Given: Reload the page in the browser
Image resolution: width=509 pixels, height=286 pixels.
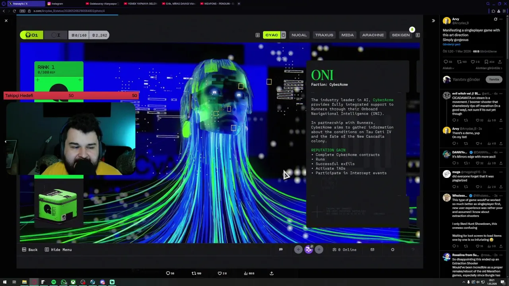Looking at the screenshot, I should [14, 11].
